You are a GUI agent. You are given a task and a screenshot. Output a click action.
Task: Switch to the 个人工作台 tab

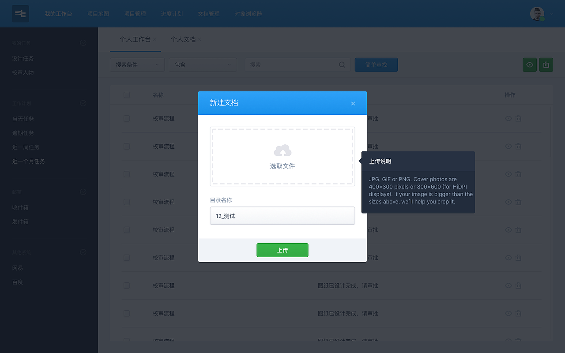pyautogui.click(x=135, y=39)
